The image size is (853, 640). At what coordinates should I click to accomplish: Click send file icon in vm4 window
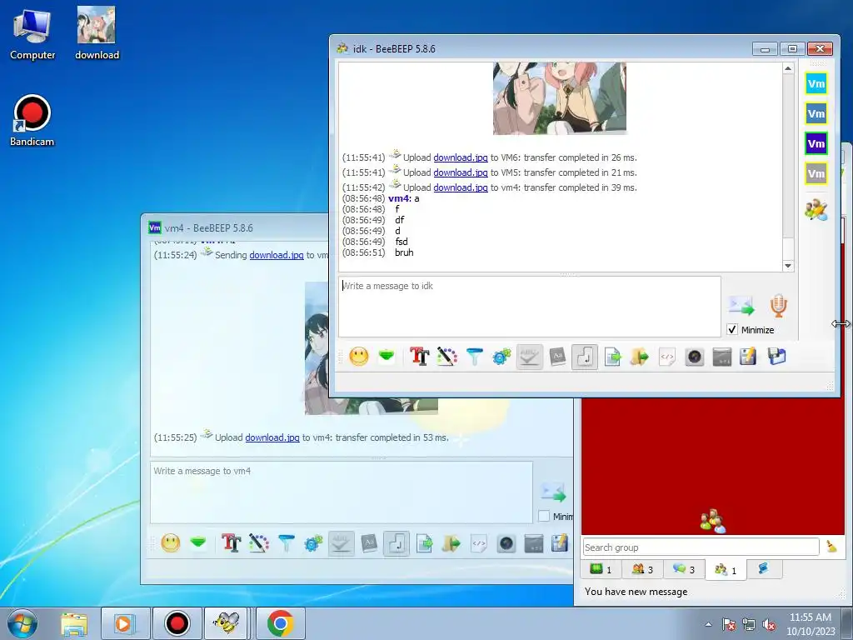(424, 543)
